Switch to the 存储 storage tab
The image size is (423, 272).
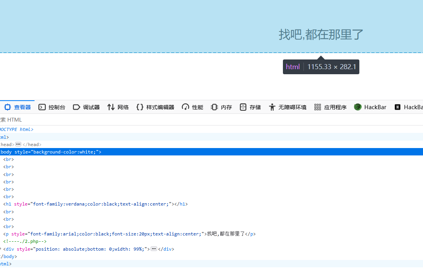(x=250, y=107)
